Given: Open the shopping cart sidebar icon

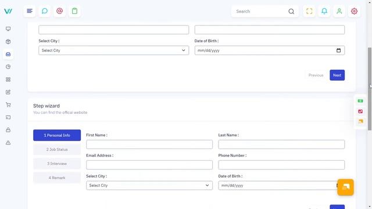Looking at the screenshot, I should point(8,105).
